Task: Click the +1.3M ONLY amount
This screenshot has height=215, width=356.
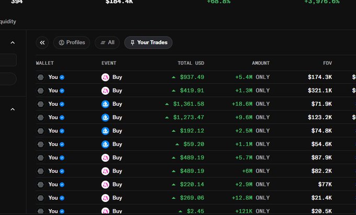Action: click(252, 90)
